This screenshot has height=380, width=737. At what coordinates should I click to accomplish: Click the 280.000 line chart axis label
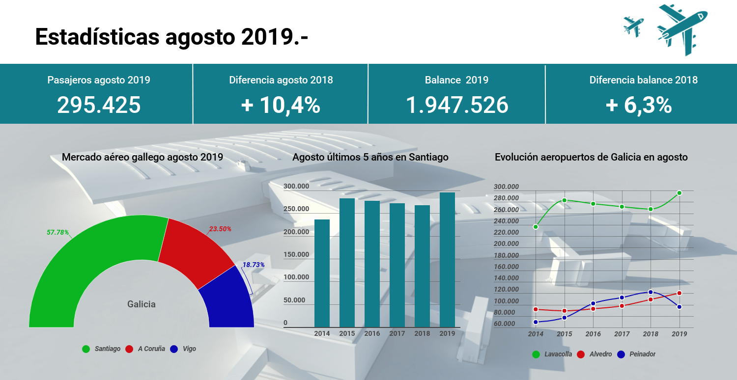click(506, 198)
